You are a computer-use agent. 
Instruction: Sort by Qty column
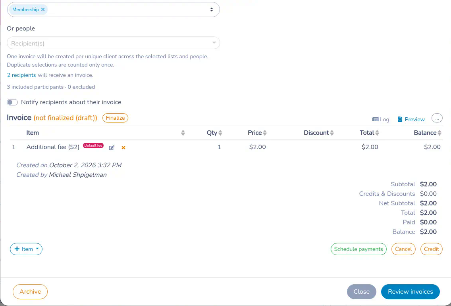[x=220, y=133]
